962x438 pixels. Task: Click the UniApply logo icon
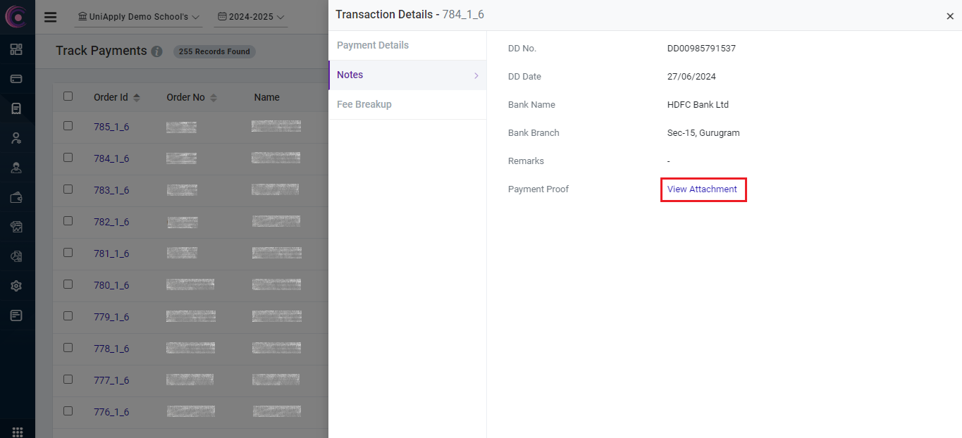click(16, 16)
